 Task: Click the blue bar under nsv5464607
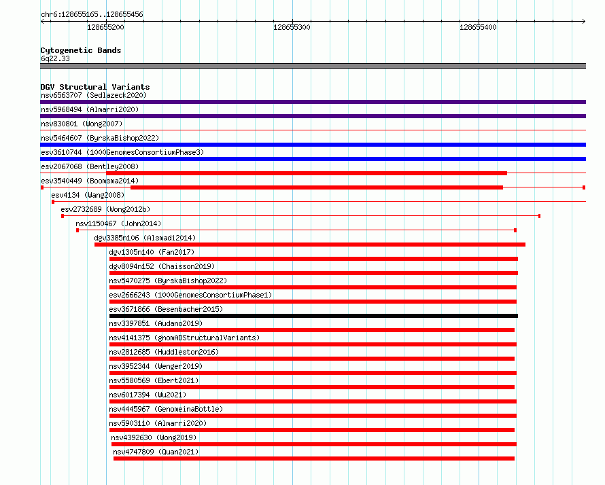313,145
